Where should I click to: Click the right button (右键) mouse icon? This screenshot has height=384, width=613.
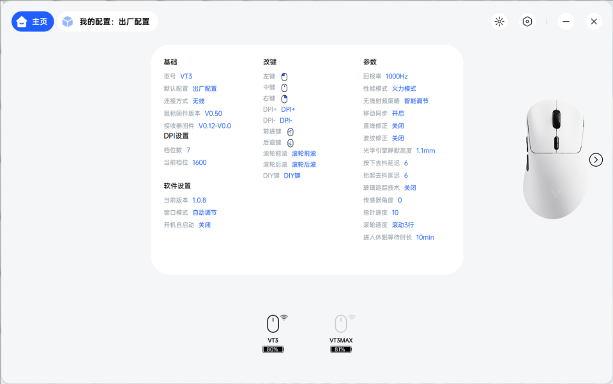pyautogui.click(x=284, y=98)
